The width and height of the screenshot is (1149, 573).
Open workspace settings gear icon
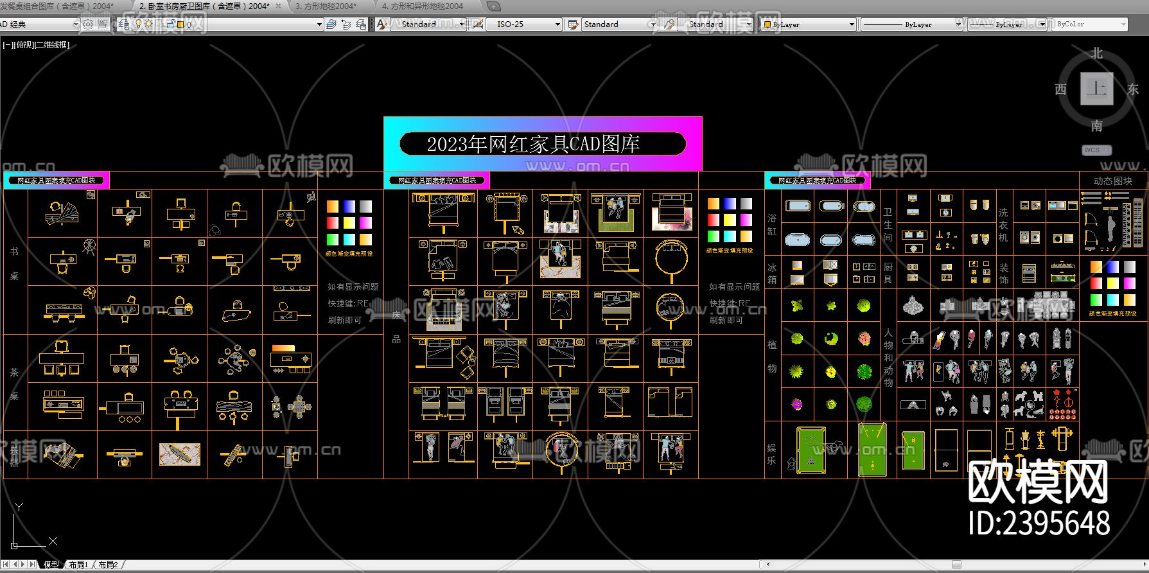88,24
